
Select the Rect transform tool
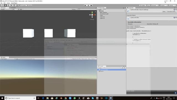coord(14,6)
